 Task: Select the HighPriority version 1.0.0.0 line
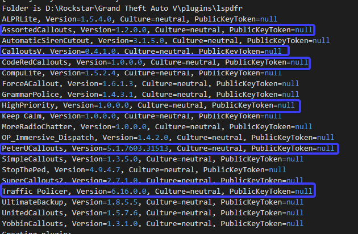click(148, 105)
